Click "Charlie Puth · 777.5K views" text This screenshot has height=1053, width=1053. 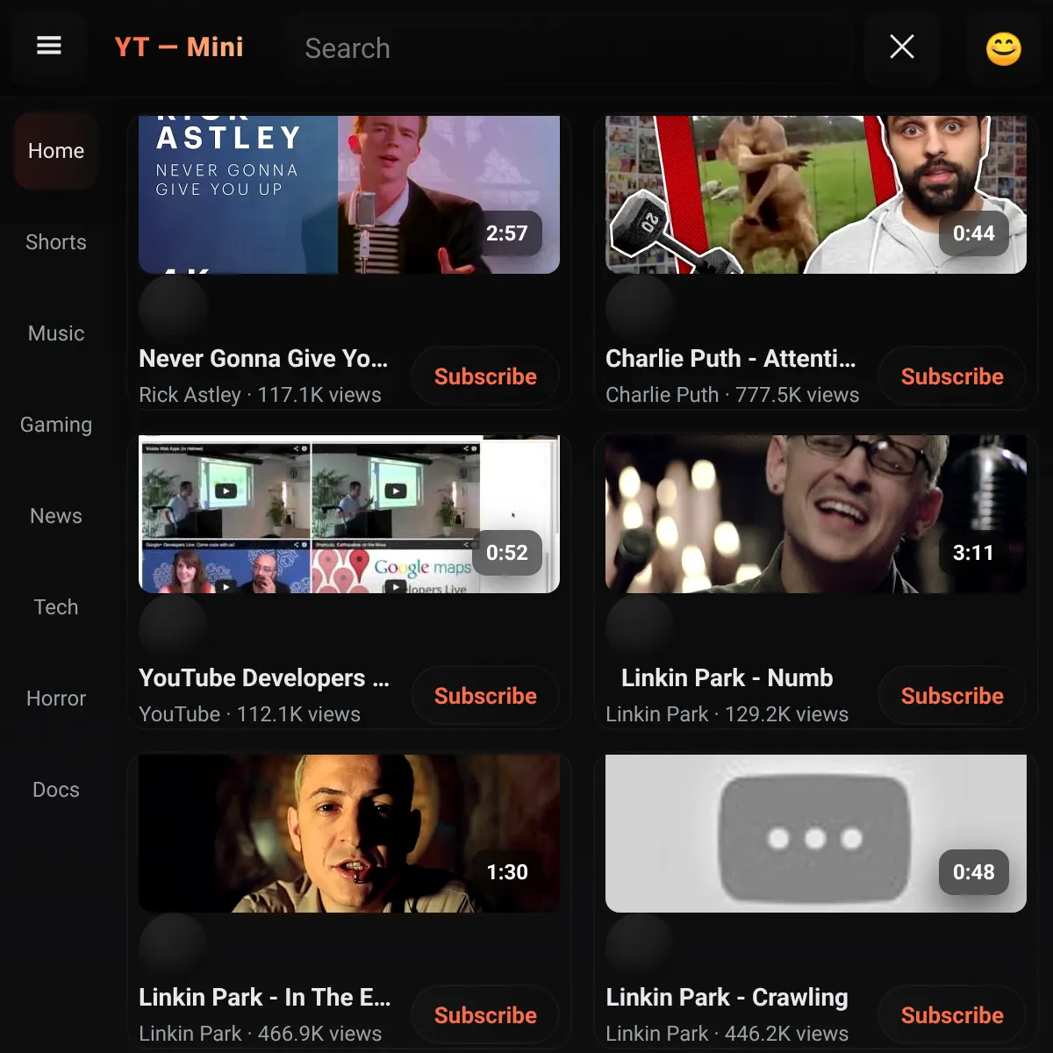pyautogui.click(x=733, y=395)
